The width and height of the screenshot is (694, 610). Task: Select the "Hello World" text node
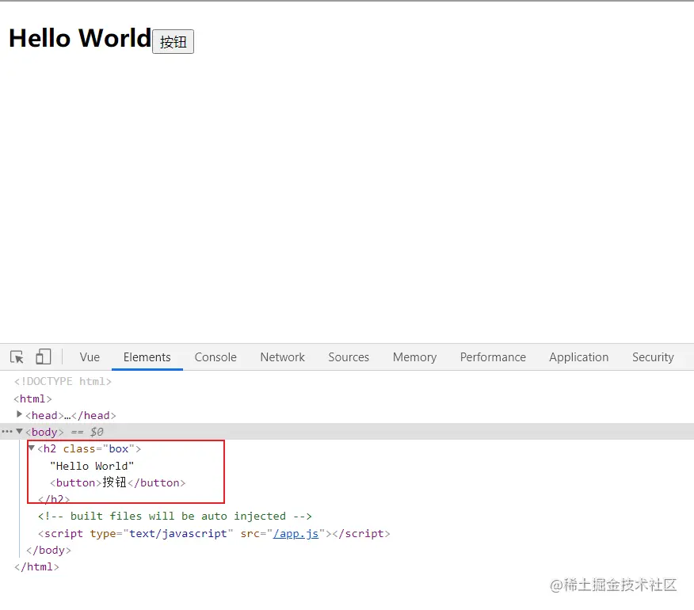(92, 466)
